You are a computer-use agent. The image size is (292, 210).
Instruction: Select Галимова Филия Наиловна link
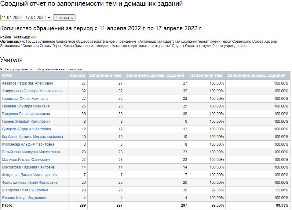tap(25, 99)
